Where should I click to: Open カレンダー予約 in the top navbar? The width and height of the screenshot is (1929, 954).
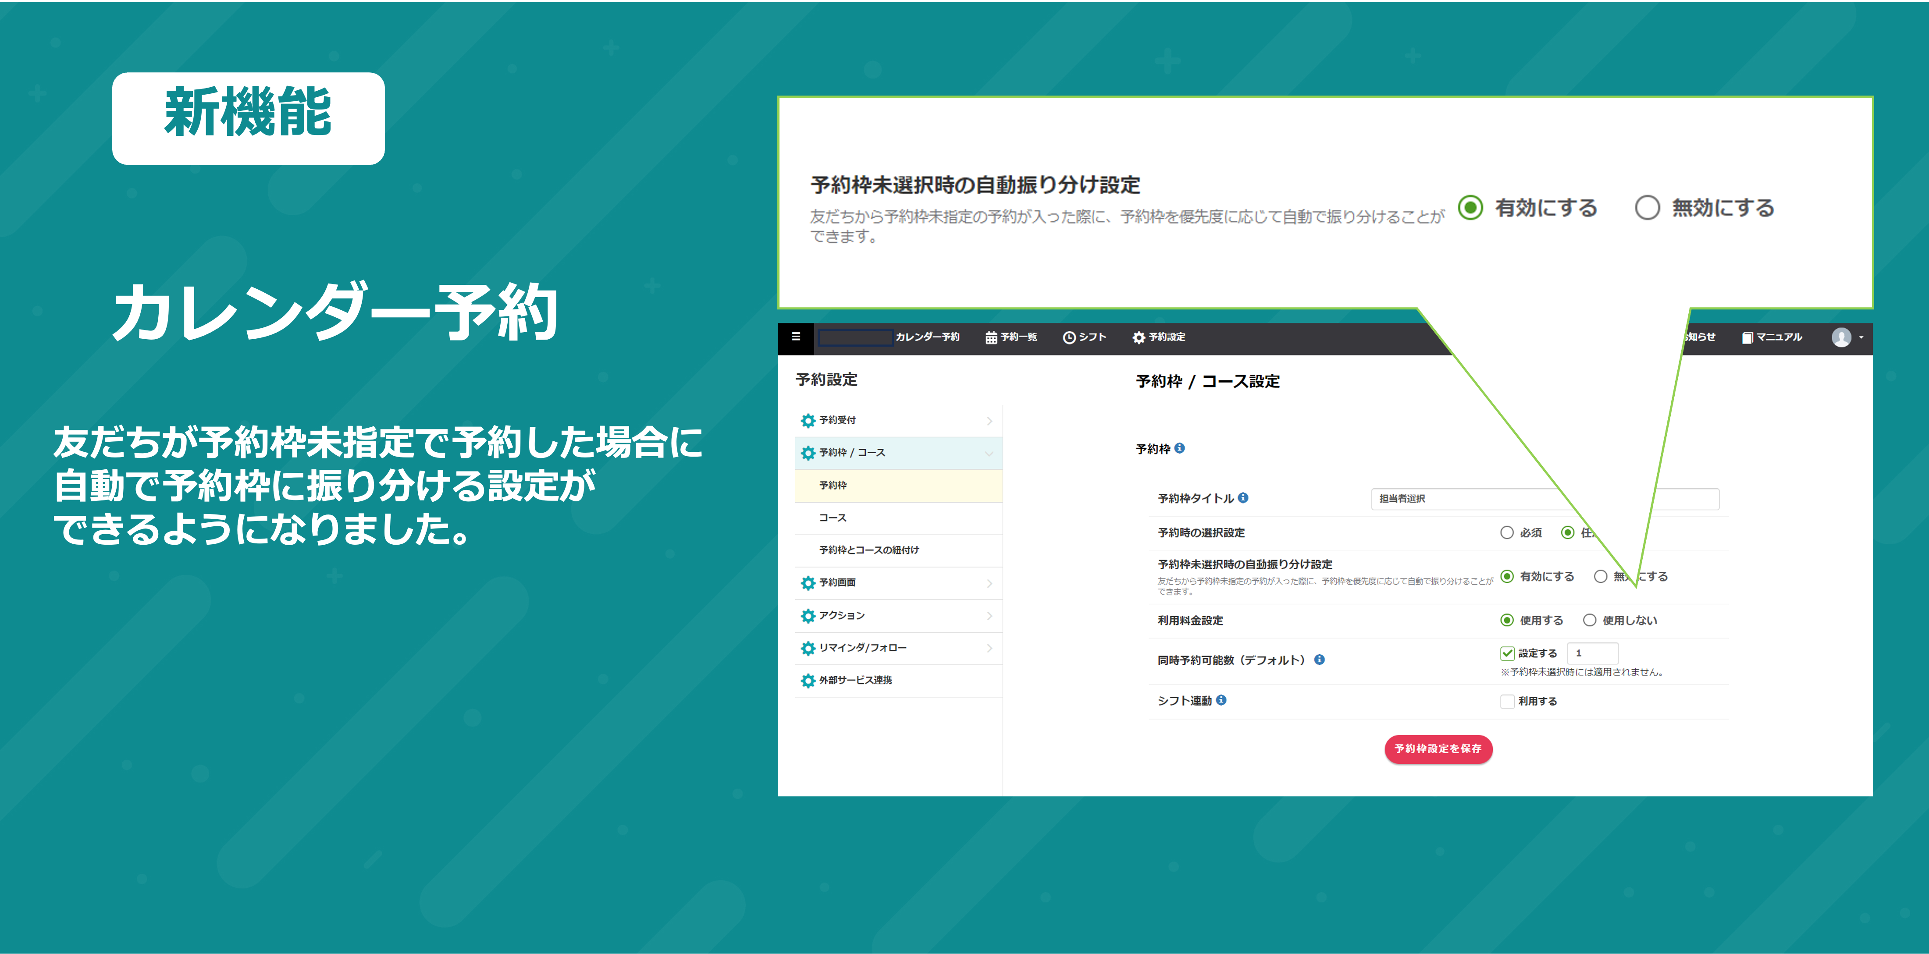(x=927, y=337)
